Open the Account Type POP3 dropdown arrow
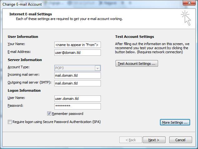 tap(97, 68)
